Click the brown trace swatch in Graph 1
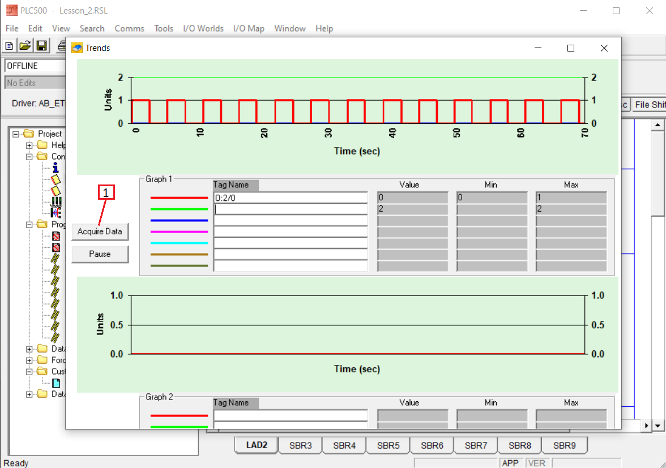 coord(179,255)
